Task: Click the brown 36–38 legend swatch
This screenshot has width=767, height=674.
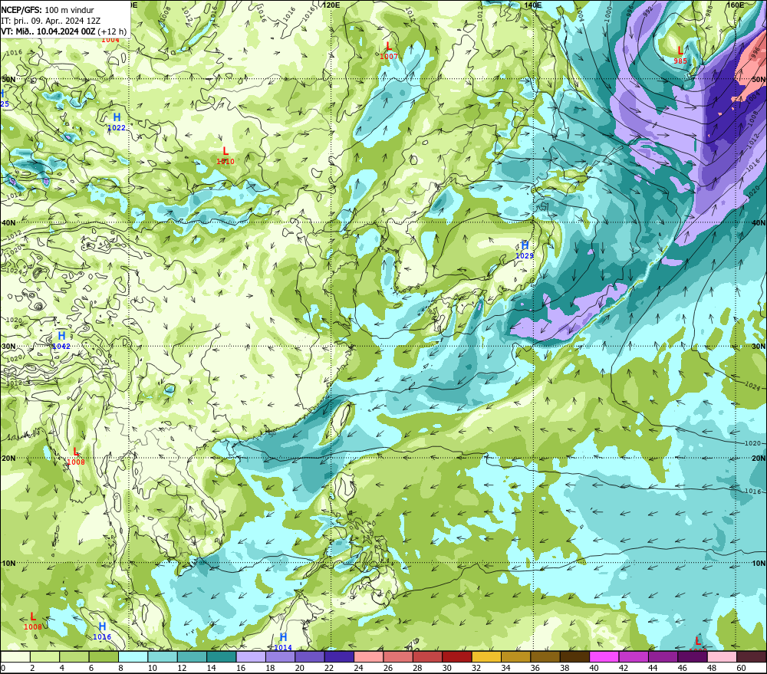Action: pyautogui.click(x=545, y=656)
